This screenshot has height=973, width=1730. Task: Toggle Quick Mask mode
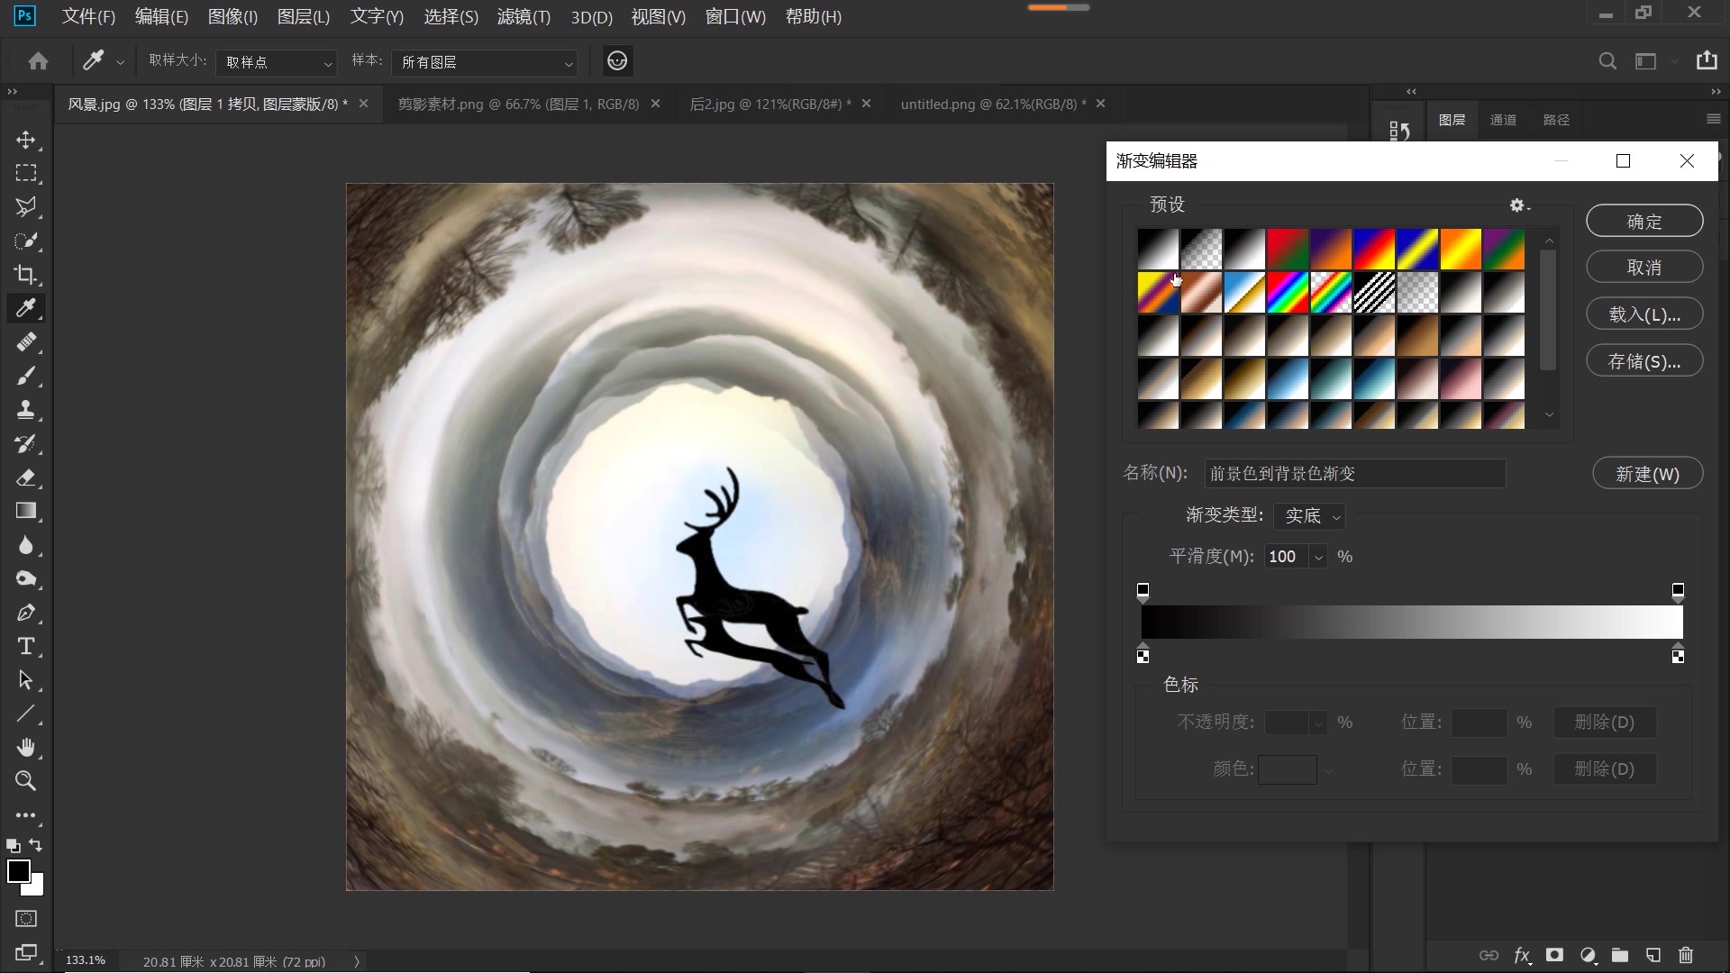(26, 919)
